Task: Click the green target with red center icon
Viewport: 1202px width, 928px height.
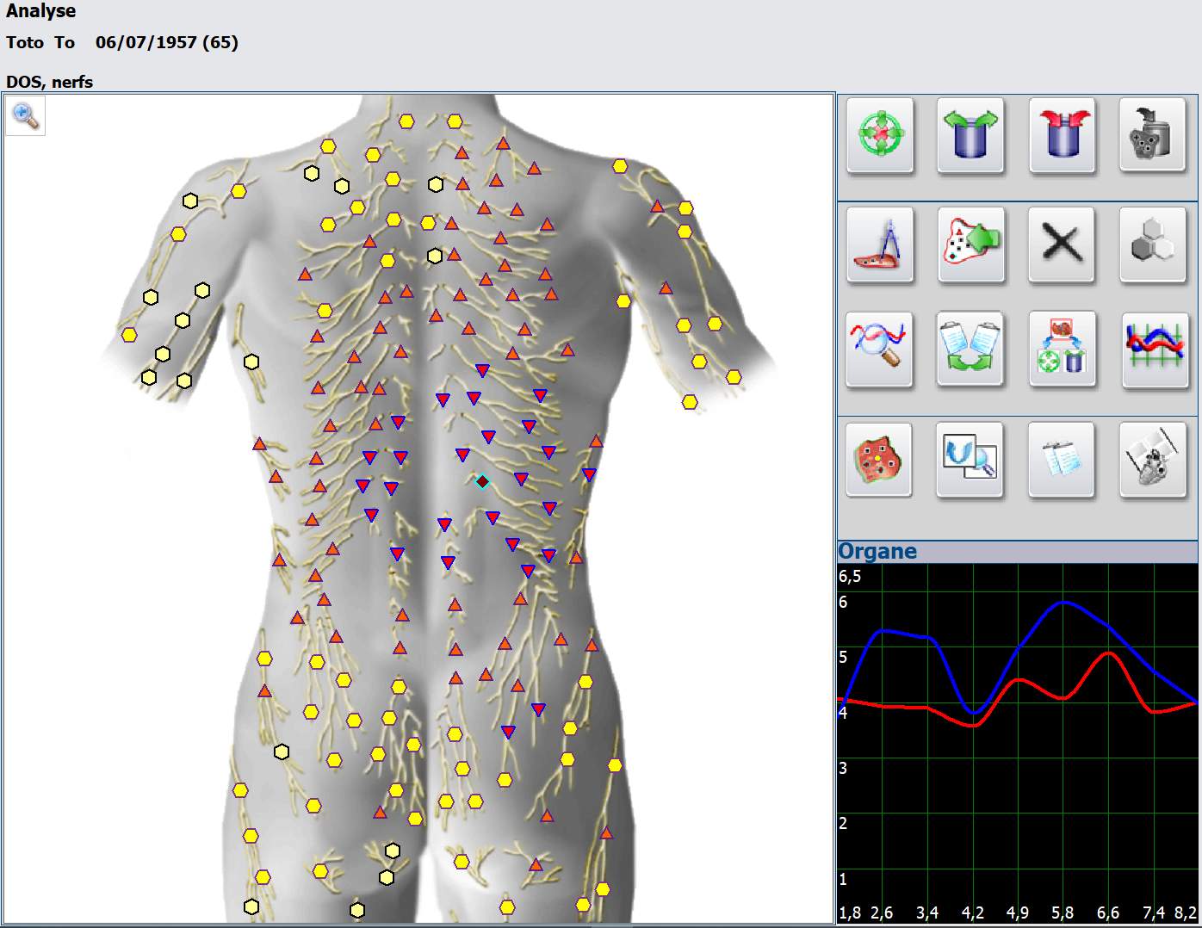Action: click(x=879, y=135)
